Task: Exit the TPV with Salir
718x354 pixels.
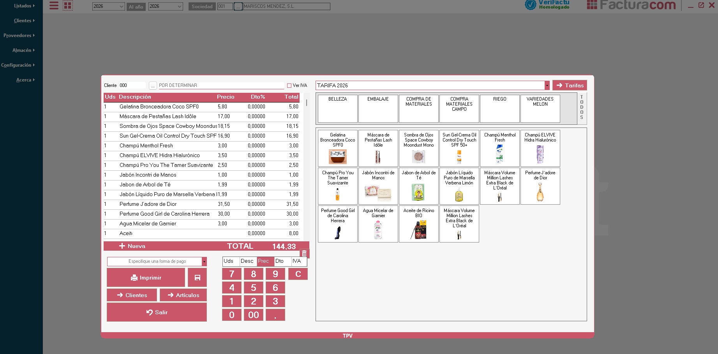Action: click(x=157, y=312)
